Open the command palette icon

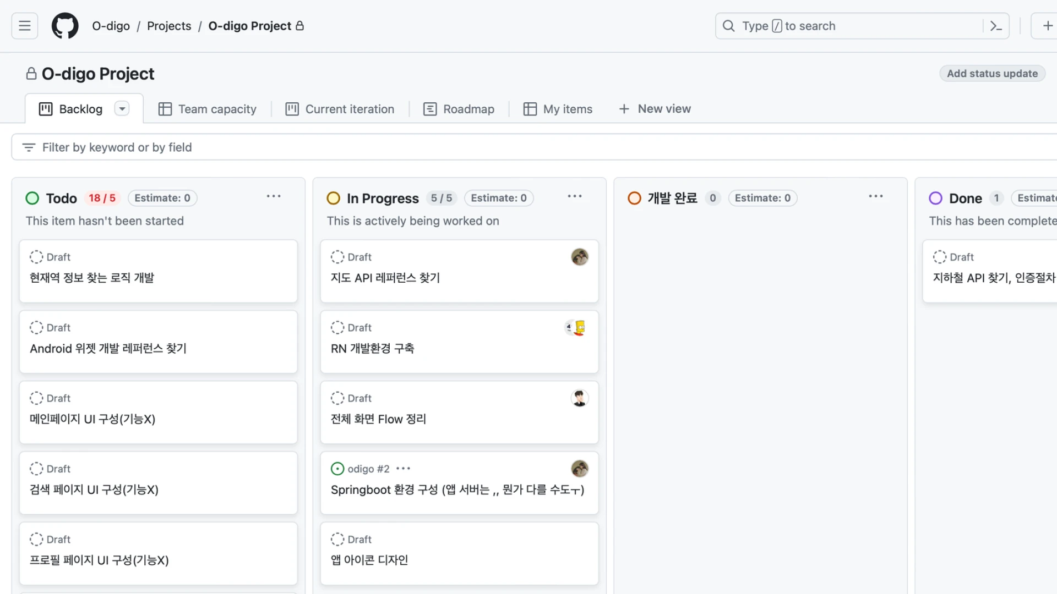[x=996, y=26]
